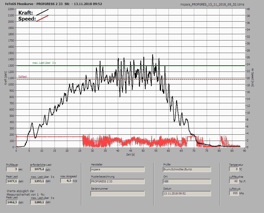Image resolution: width=264 pixels, height=213 pixels.
Task: Click the Temperatur label
Action: click(x=236, y=165)
